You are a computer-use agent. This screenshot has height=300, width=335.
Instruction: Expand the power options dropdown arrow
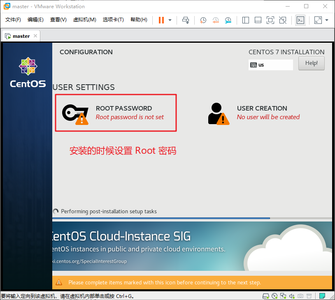(x=170, y=20)
